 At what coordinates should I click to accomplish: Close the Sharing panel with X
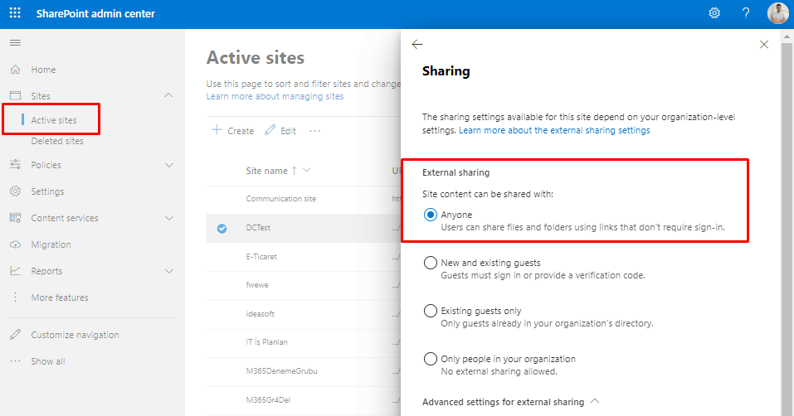tap(764, 45)
